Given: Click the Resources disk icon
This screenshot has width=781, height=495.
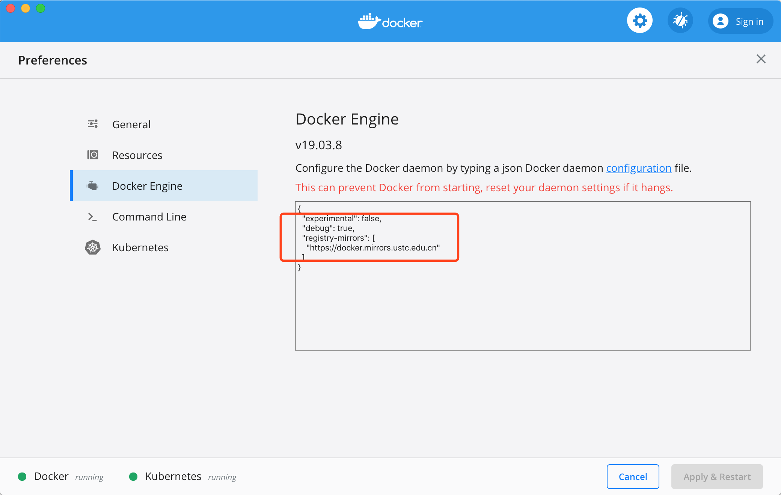Looking at the screenshot, I should click(x=93, y=155).
